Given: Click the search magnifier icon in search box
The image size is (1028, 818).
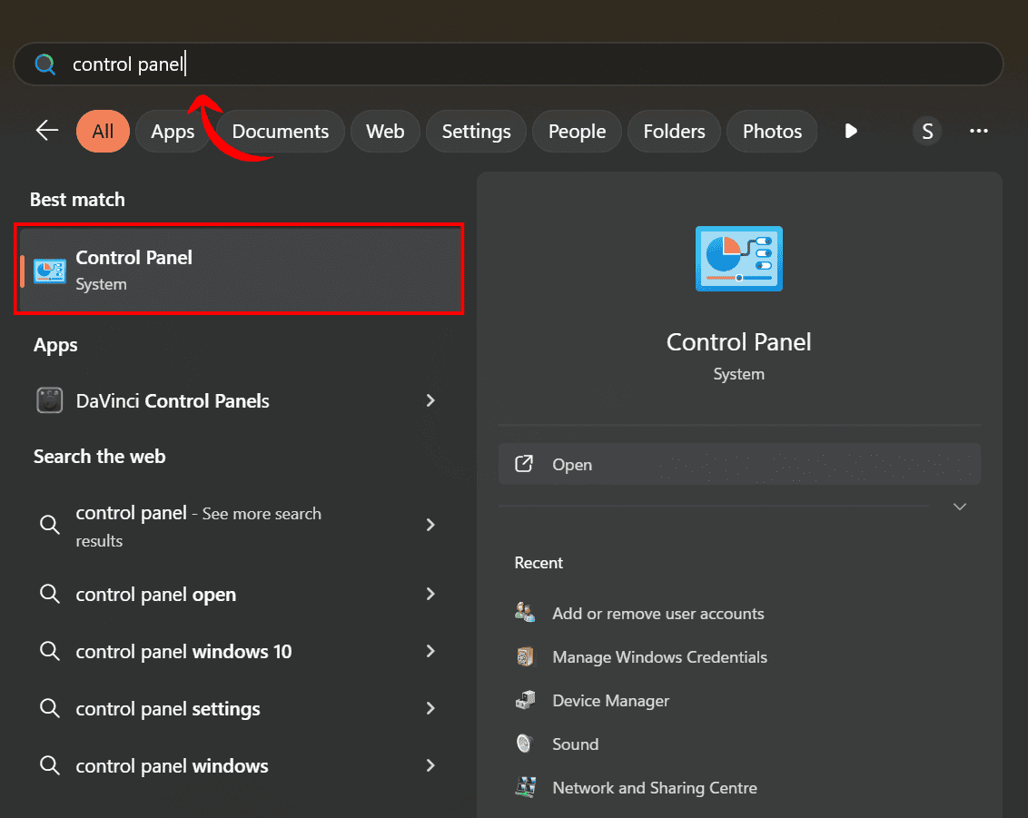Looking at the screenshot, I should 44,64.
